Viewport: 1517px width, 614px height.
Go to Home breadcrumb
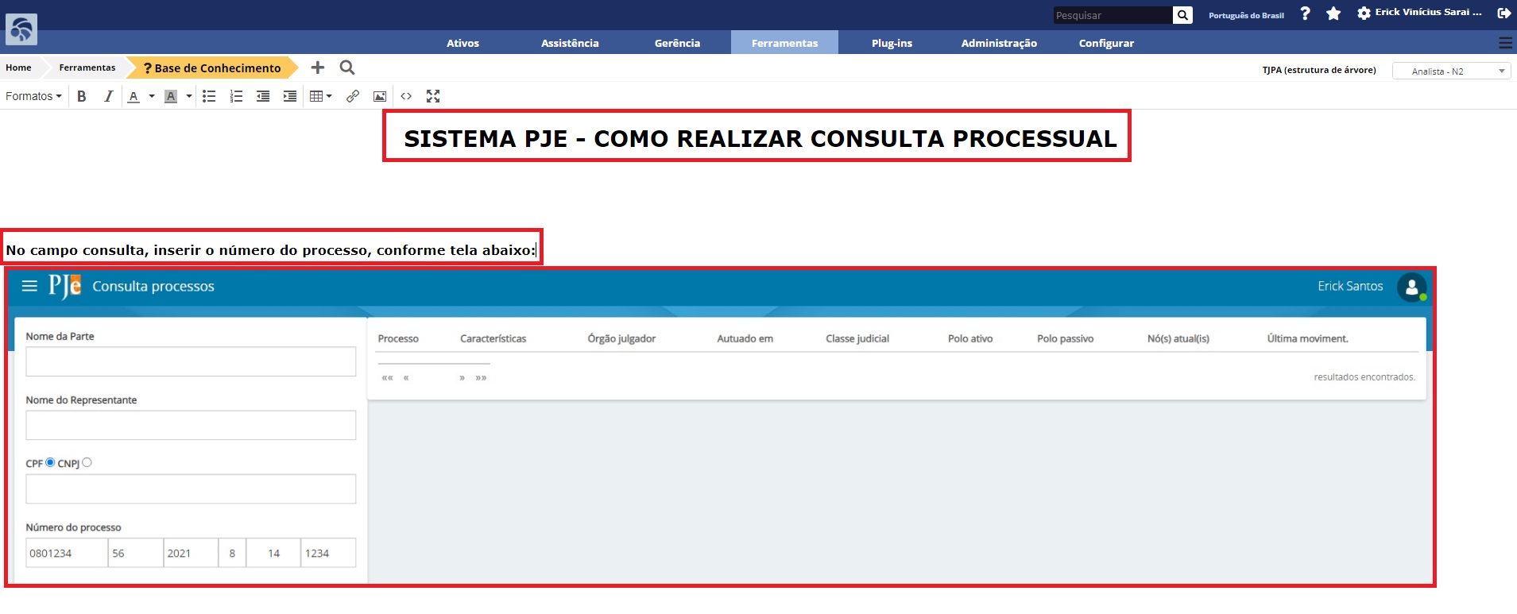(18, 68)
